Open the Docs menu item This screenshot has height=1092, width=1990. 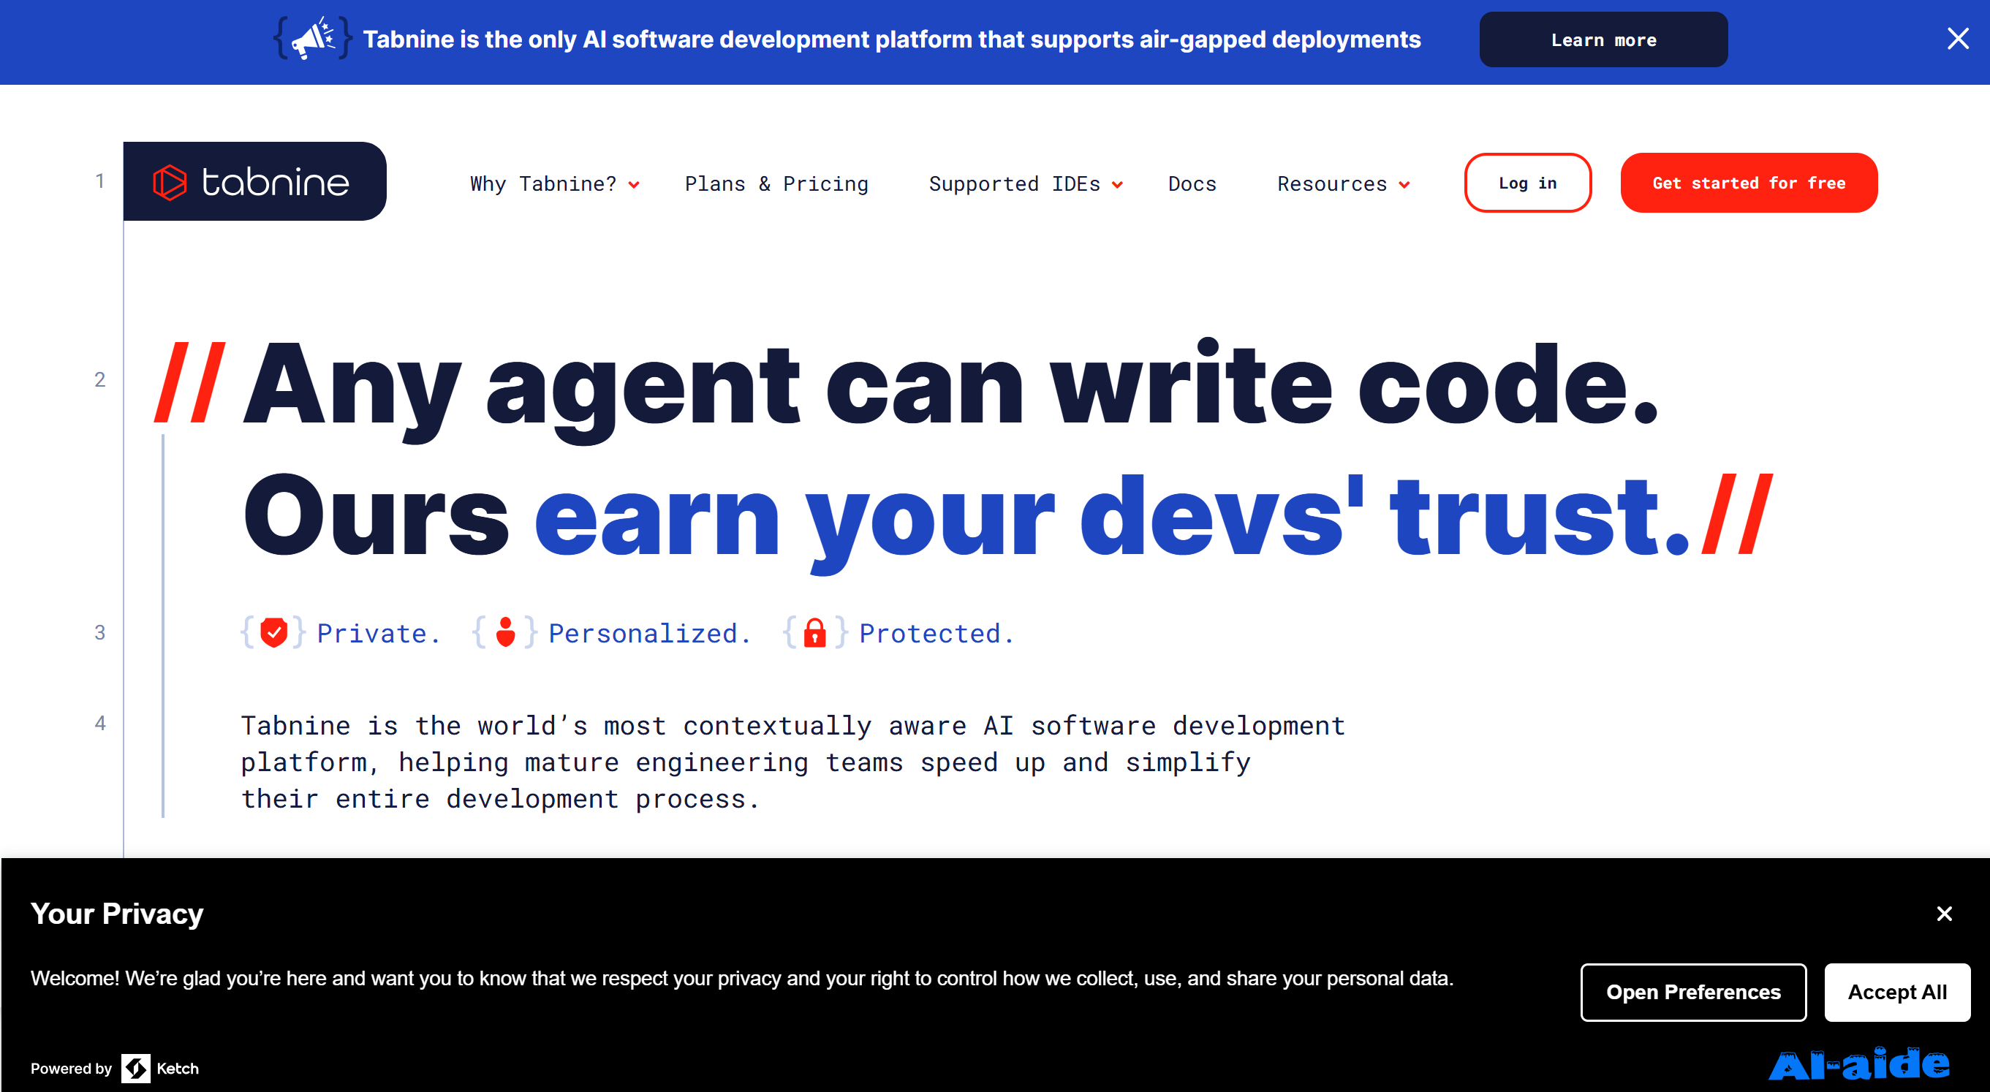1191,183
